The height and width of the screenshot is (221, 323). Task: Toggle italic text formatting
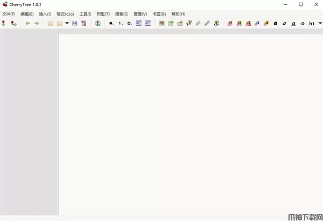[284, 24]
